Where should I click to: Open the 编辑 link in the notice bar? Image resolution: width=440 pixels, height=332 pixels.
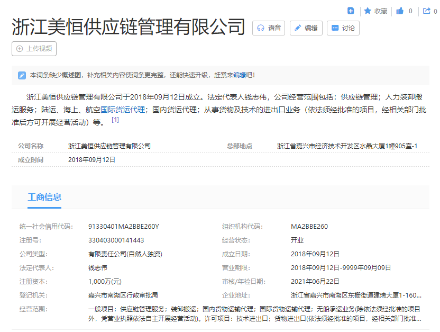pos(240,75)
